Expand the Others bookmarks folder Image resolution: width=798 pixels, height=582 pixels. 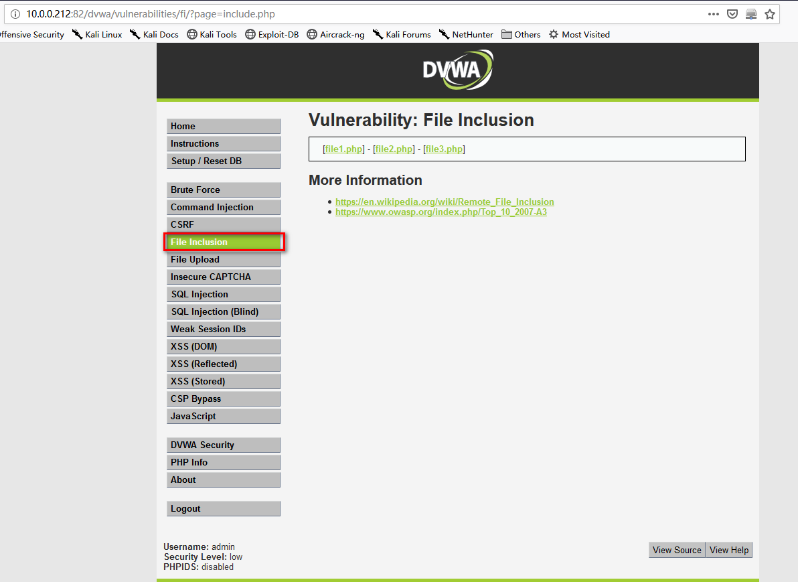tap(521, 34)
